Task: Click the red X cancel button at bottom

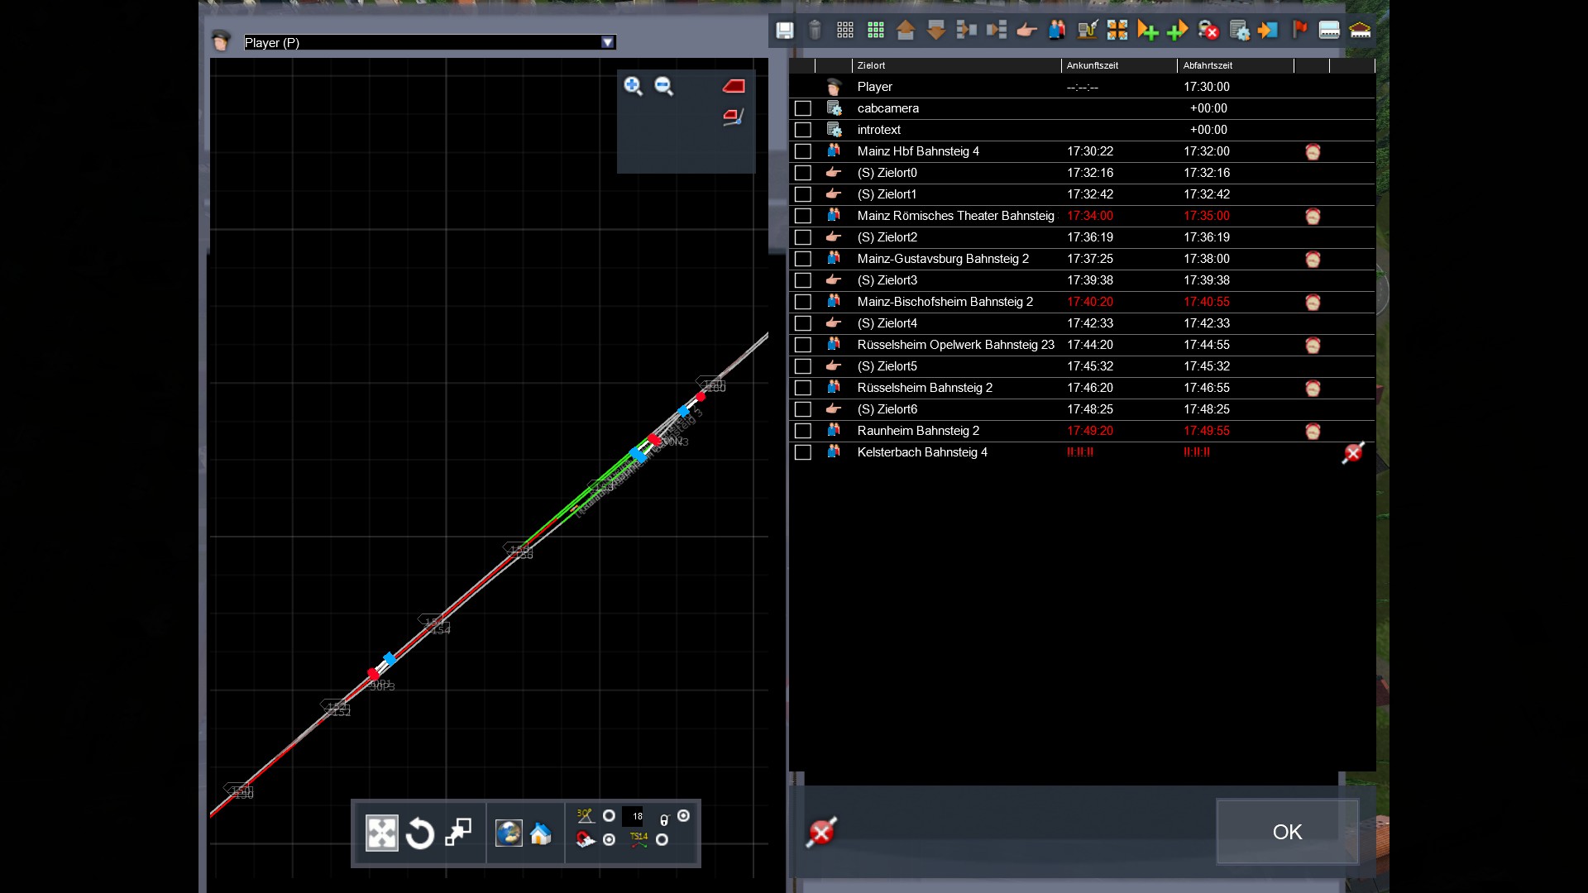Action: 821,832
